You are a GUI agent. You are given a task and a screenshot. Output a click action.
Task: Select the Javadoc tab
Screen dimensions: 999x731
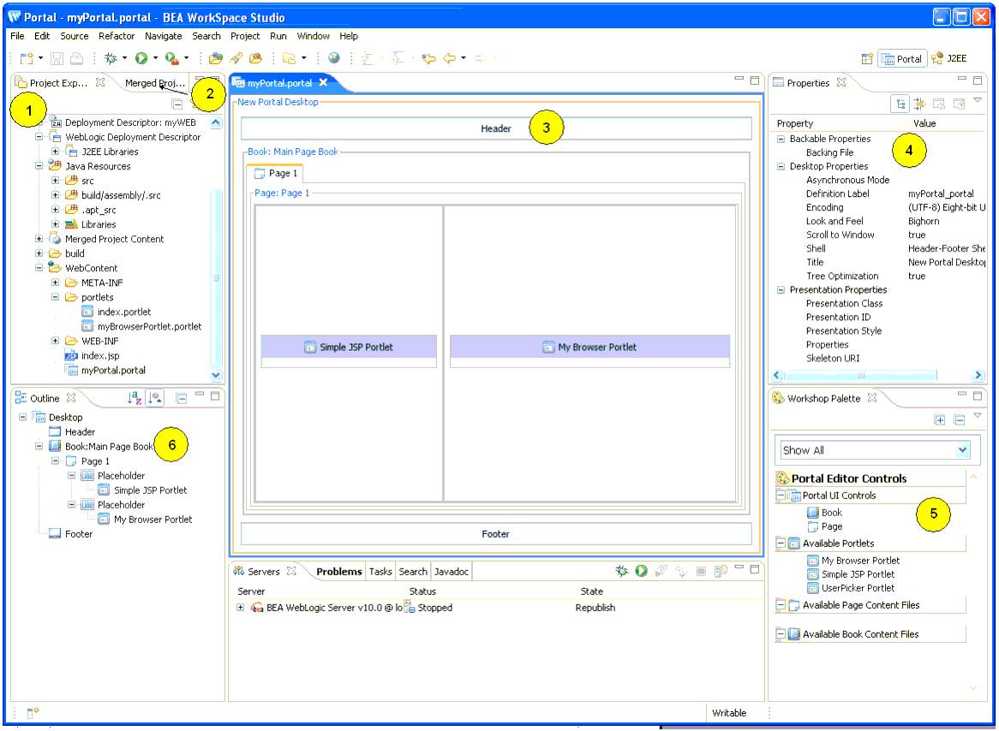point(451,572)
